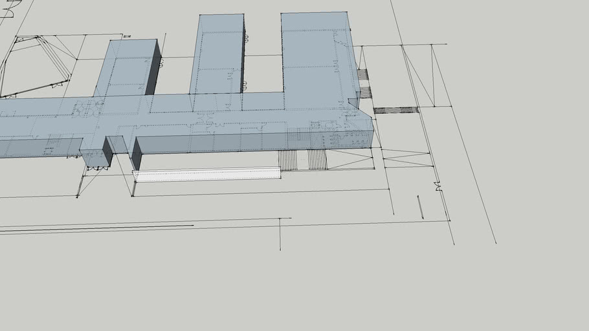
Task: Click the small hatched steps beside right wing
Action: click(x=364, y=74)
